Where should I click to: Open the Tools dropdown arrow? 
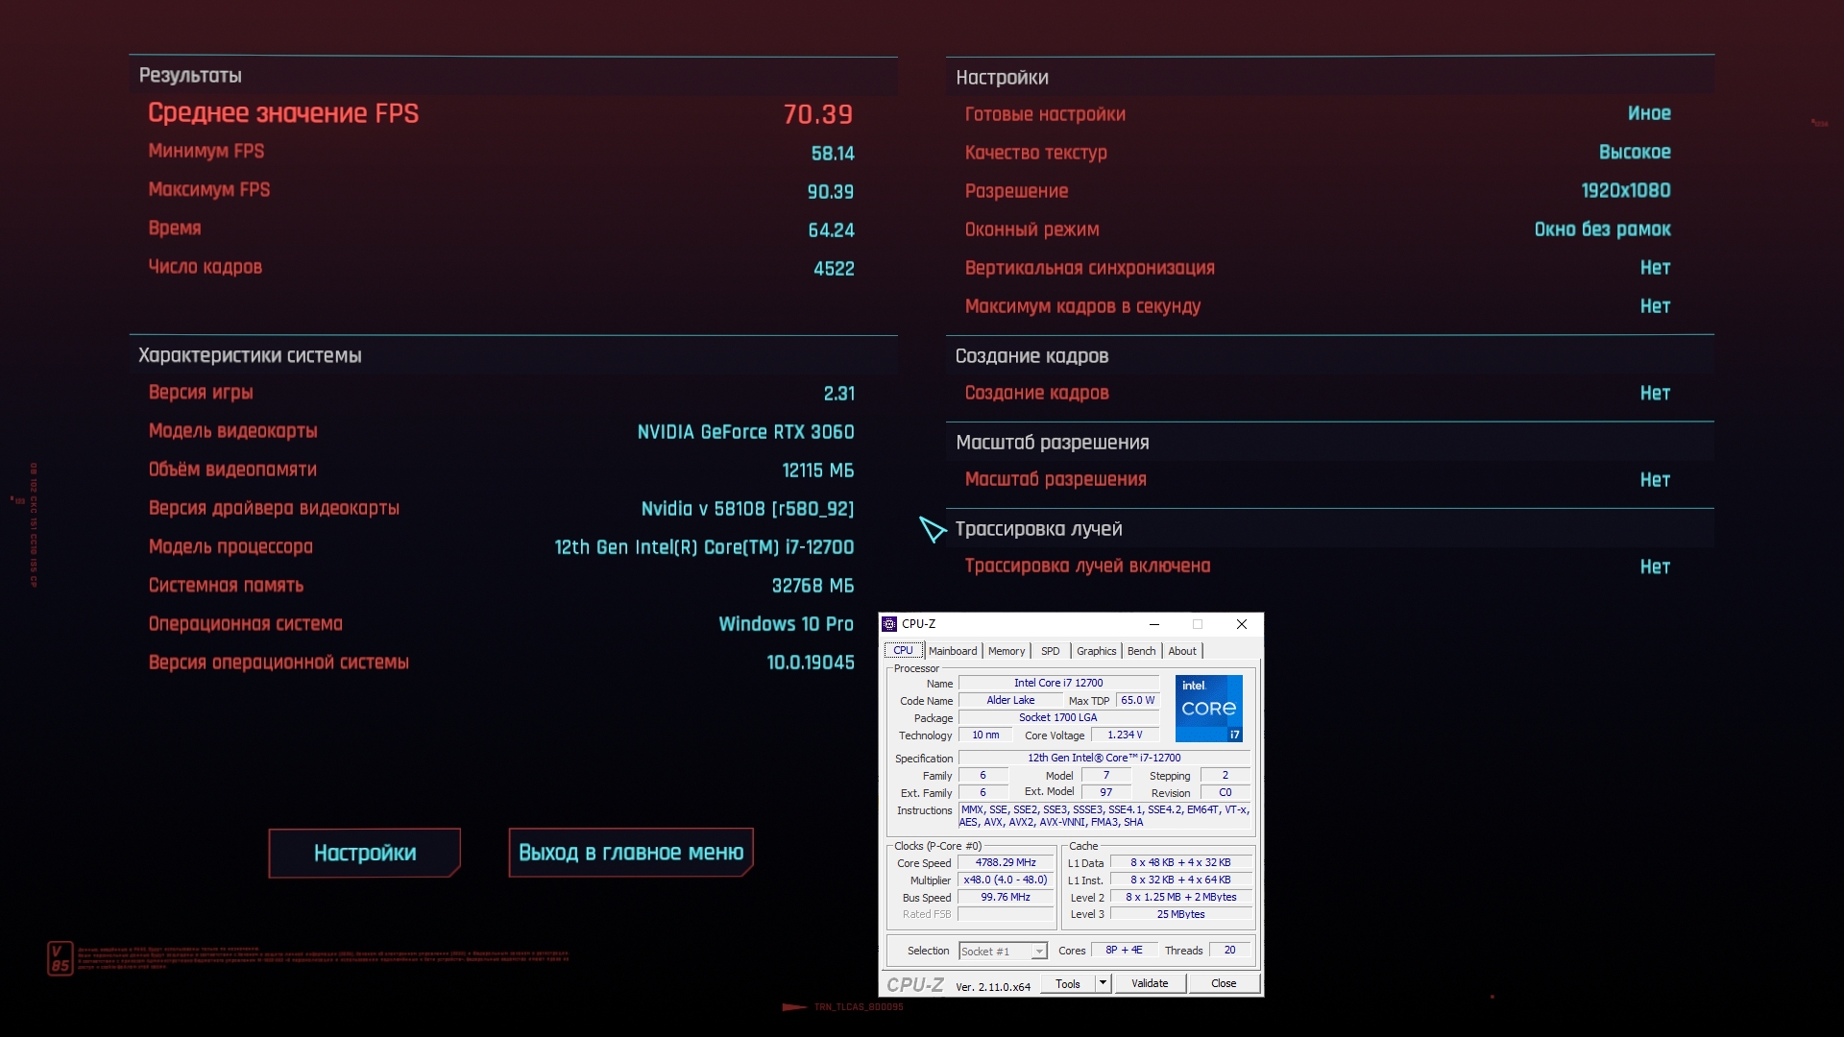[1103, 983]
